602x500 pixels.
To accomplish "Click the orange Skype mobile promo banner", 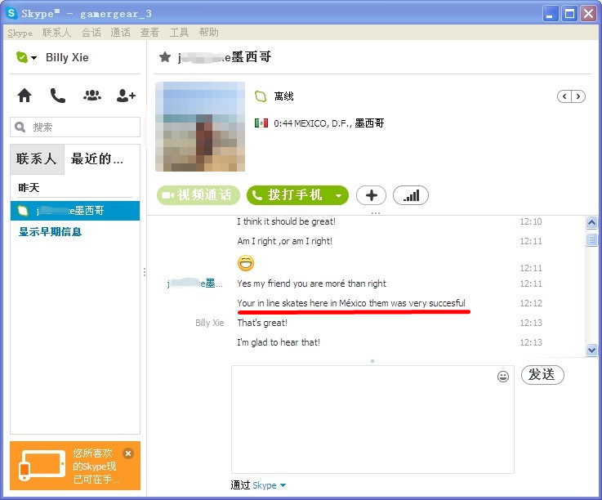I will [75, 466].
